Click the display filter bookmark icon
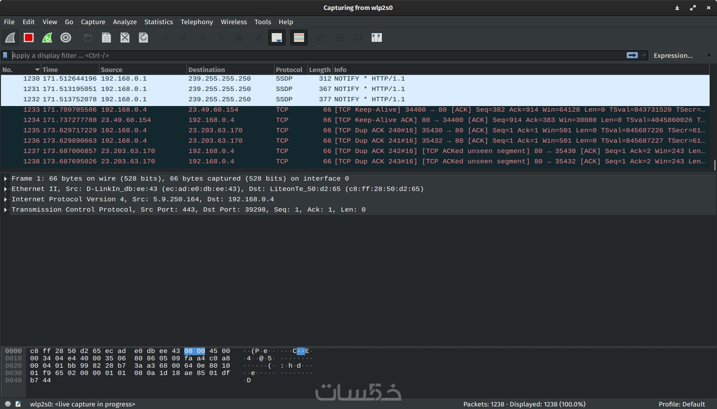This screenshot has height=409, width=717. point(5,55)
